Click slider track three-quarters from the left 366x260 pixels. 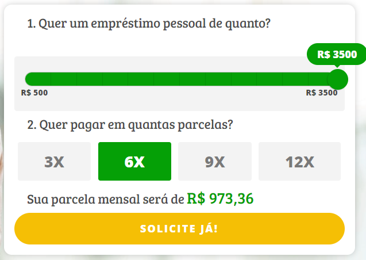(259, 79)
